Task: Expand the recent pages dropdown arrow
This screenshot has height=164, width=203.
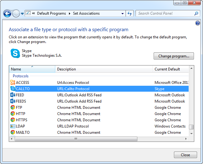Action: point(22,14)
